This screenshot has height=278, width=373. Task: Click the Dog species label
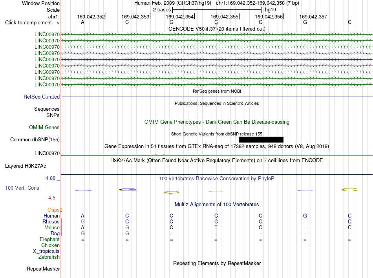[x=55, y=234]
